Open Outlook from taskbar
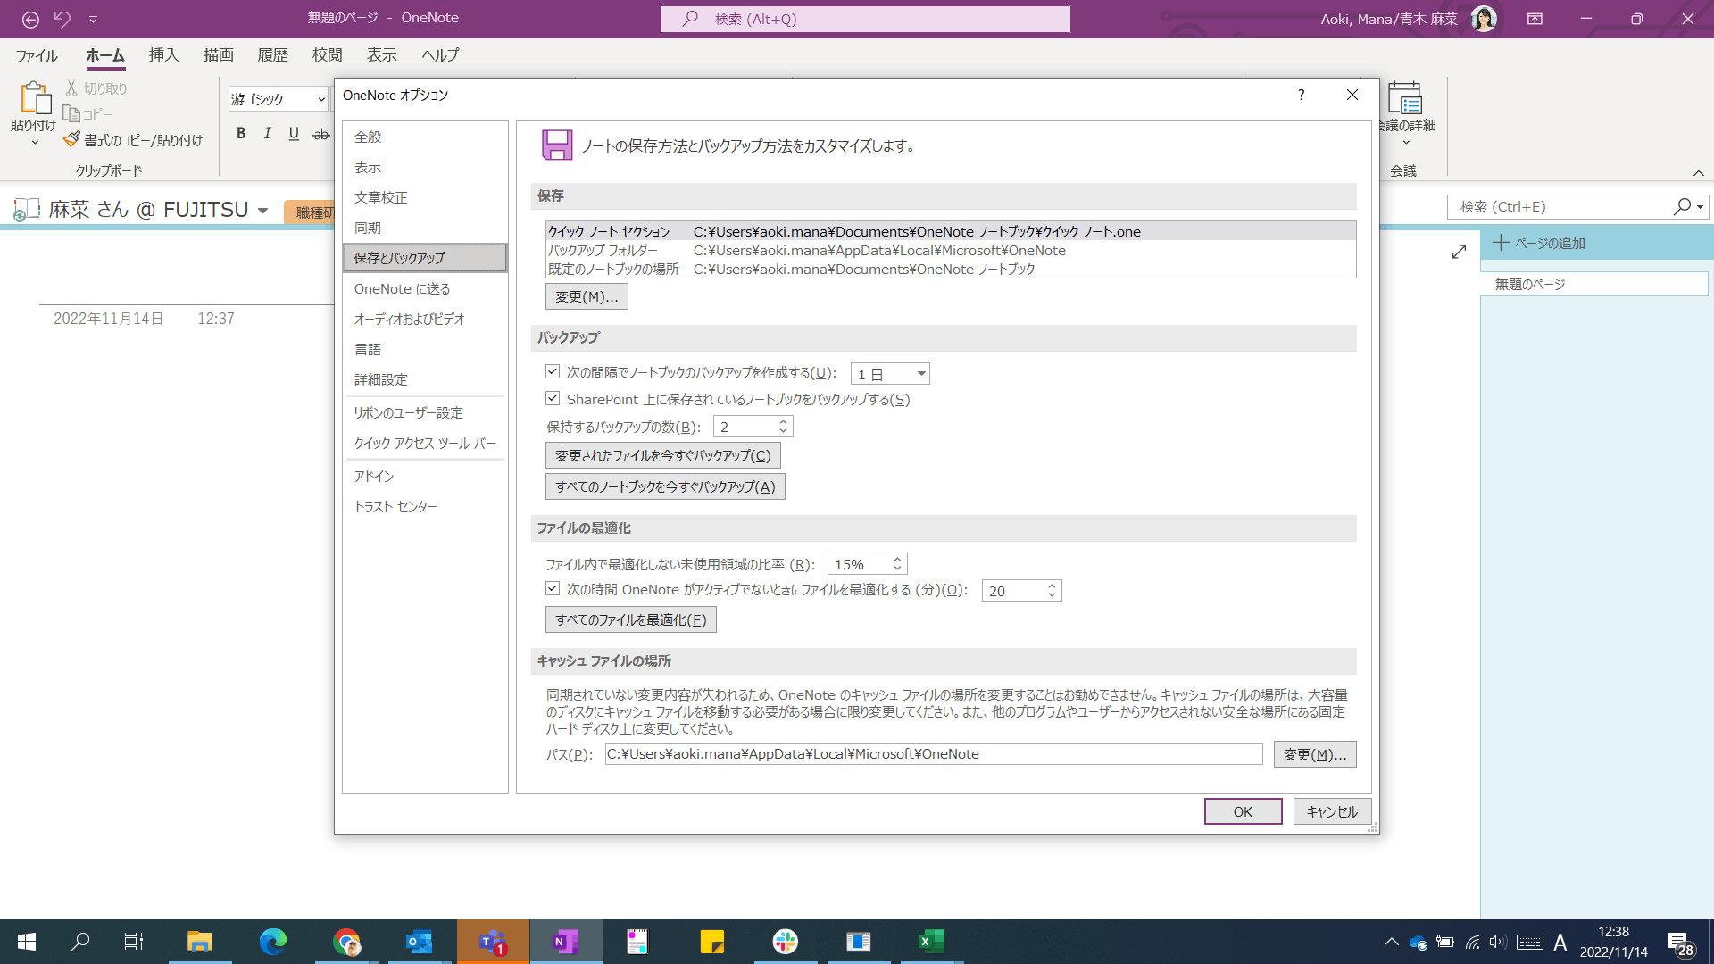Viewport: 1714px width, 964px height. (419, 942)
